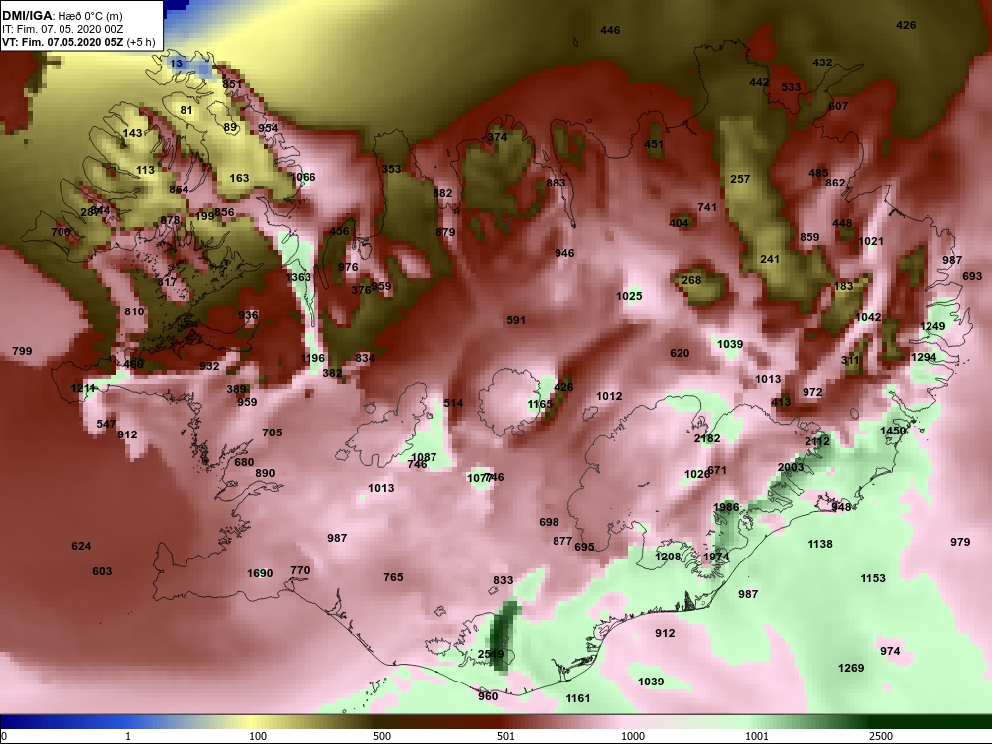The height and width of the screenshot is (744, 992).
Task: Select the legend label 500
Action: [x=382, y=736]
